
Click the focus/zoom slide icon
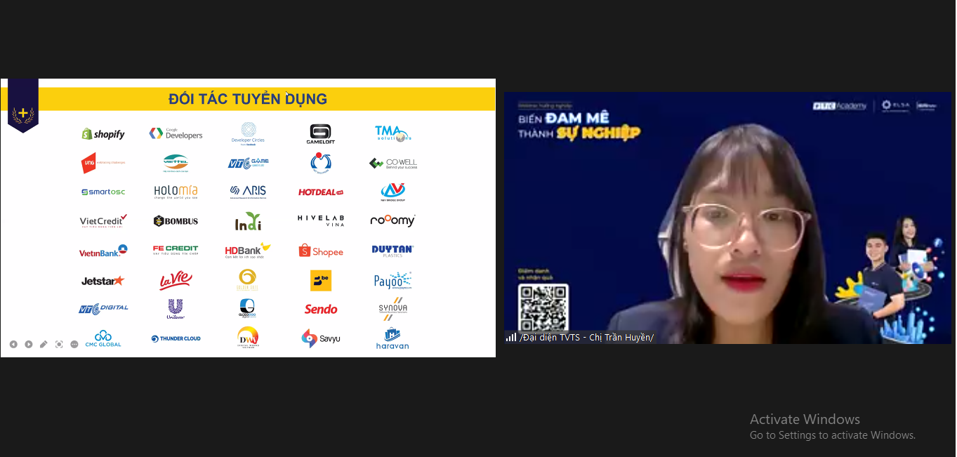pyautogui.click(x=59, y=344)
